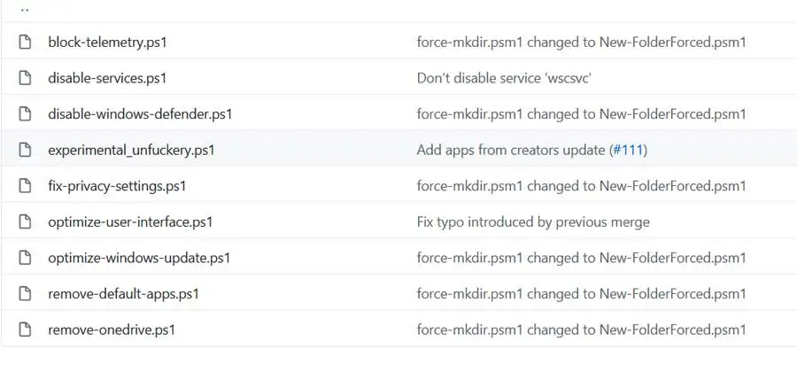Click file icon beside remove-default-apps.ps1

25,294
